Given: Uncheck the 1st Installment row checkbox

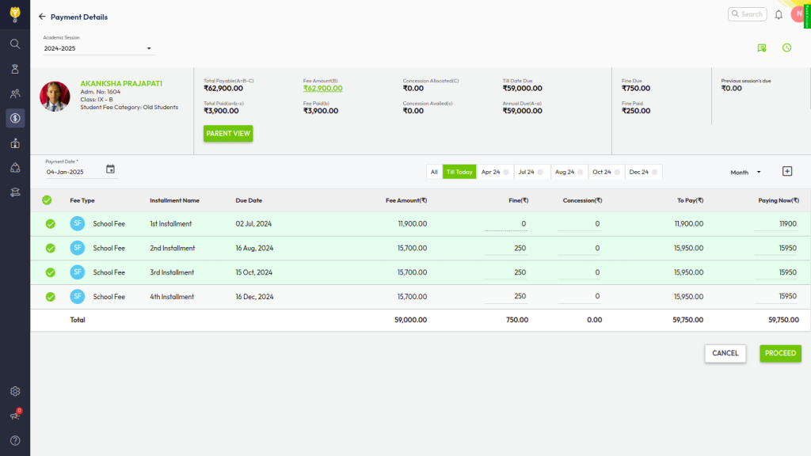Looking at the screenshot, I should click(50, 224).
